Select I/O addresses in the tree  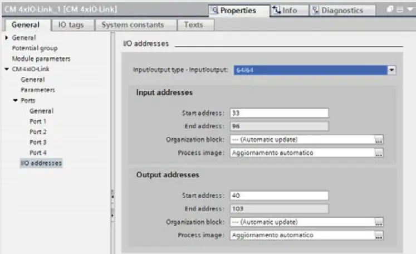[x=41, y=163]
